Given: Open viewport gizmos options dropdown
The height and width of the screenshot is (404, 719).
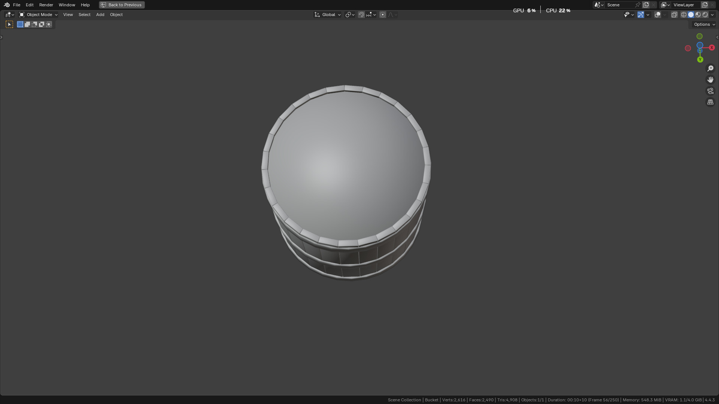Looking at the screenshot, I should click(648, 15).
